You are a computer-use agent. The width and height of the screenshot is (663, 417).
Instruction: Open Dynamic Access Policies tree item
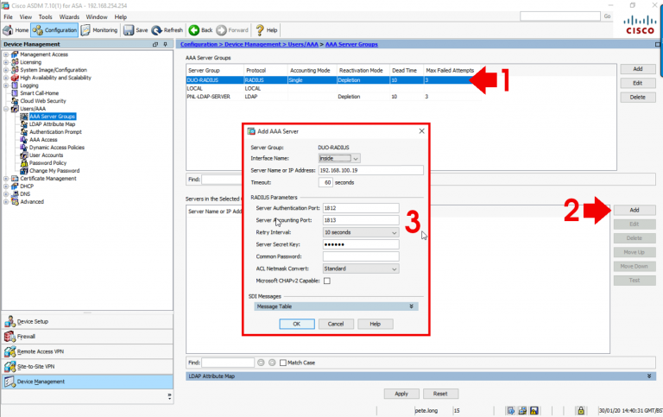57,147
